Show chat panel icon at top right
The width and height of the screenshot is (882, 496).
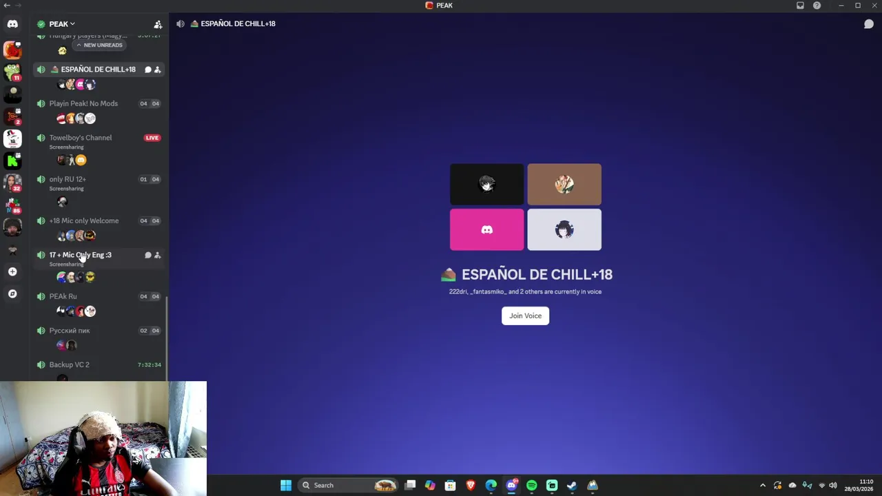(869, 24)
